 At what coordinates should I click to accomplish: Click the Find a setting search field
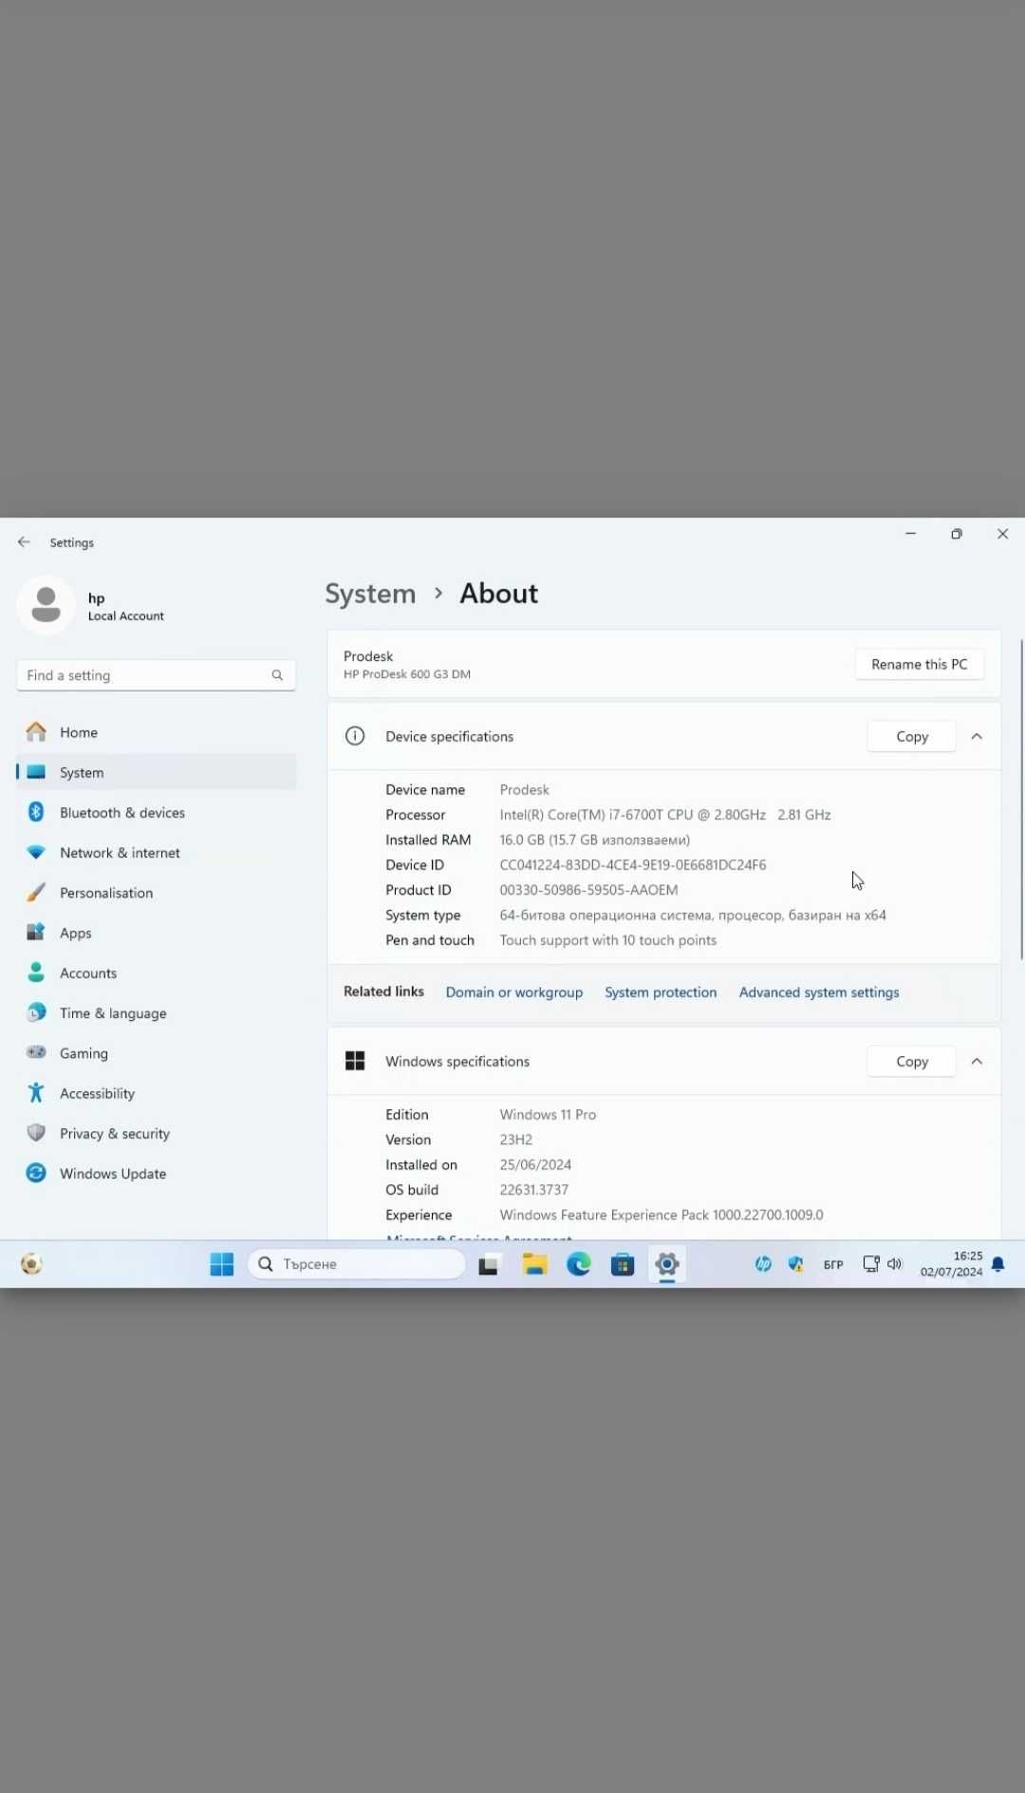pos(157,675)
